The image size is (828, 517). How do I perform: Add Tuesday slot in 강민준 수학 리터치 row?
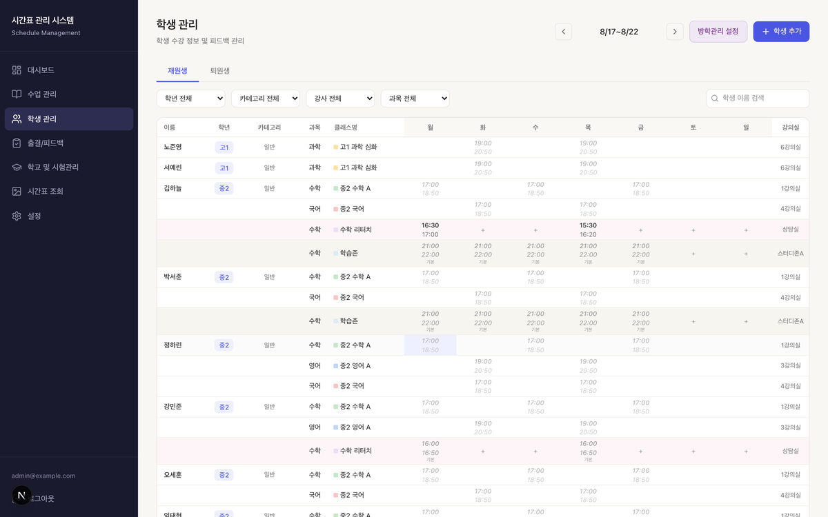(x=483, y=452)
